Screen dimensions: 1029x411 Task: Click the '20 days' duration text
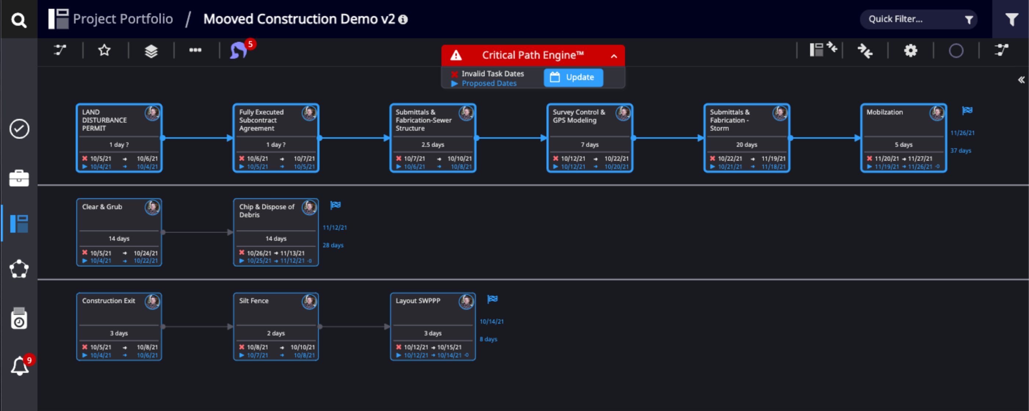(x=747, y=145)
